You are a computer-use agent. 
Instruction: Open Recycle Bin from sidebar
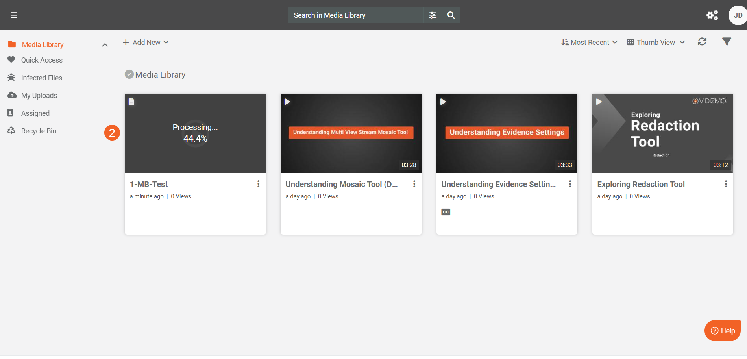click(x=39, y=131)
